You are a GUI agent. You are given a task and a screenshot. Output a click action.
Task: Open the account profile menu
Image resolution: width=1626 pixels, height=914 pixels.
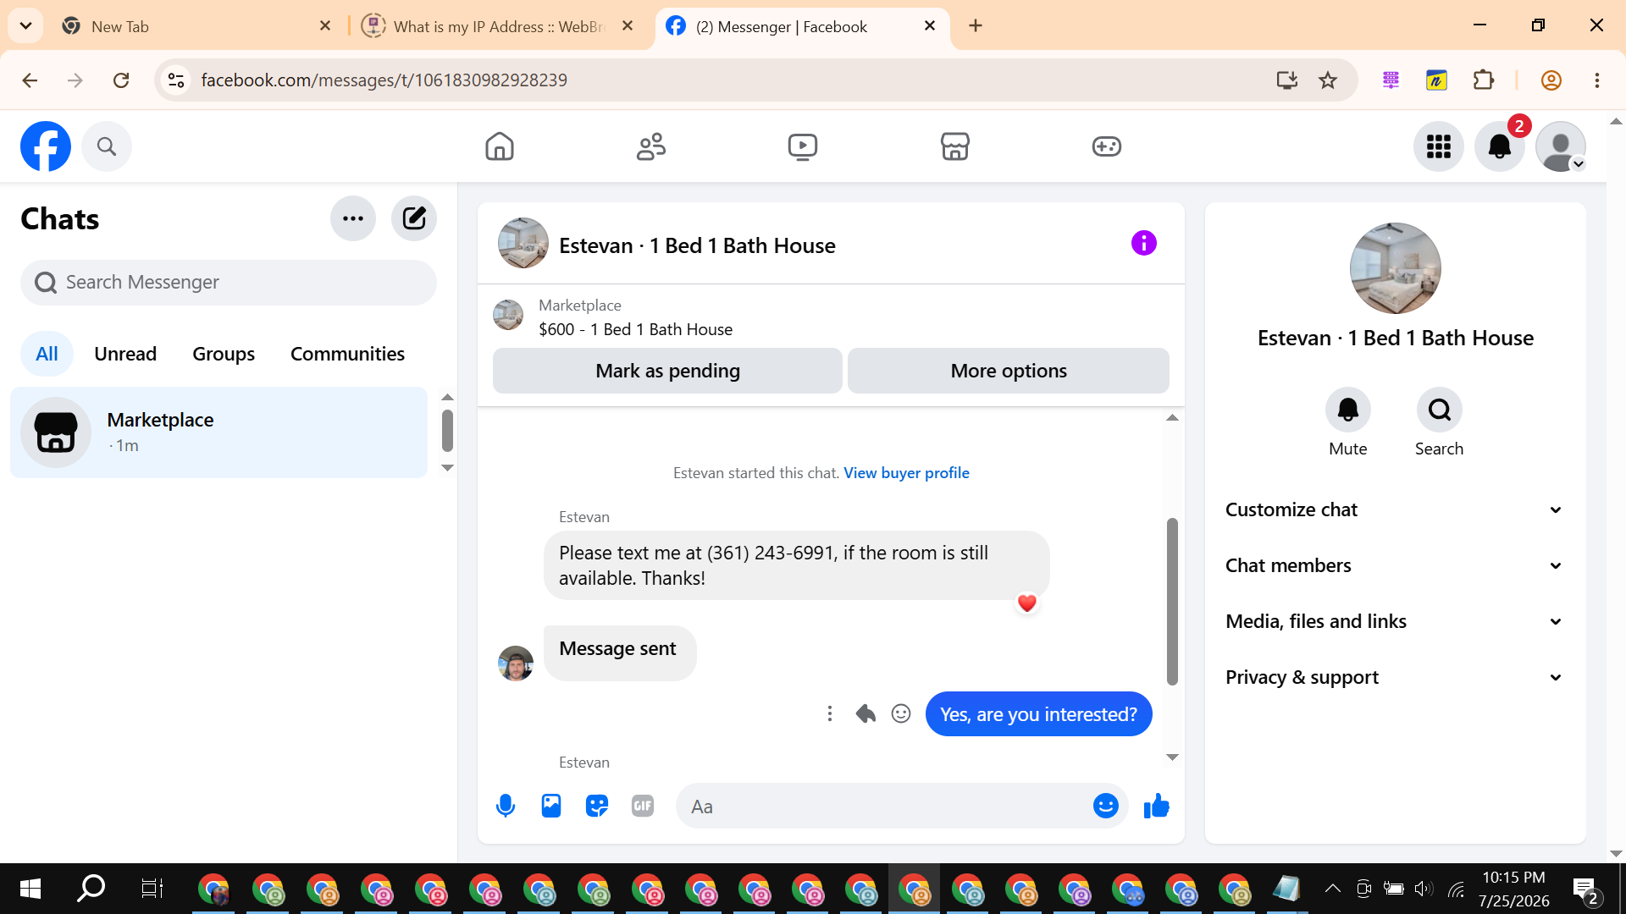(1561, 146)
